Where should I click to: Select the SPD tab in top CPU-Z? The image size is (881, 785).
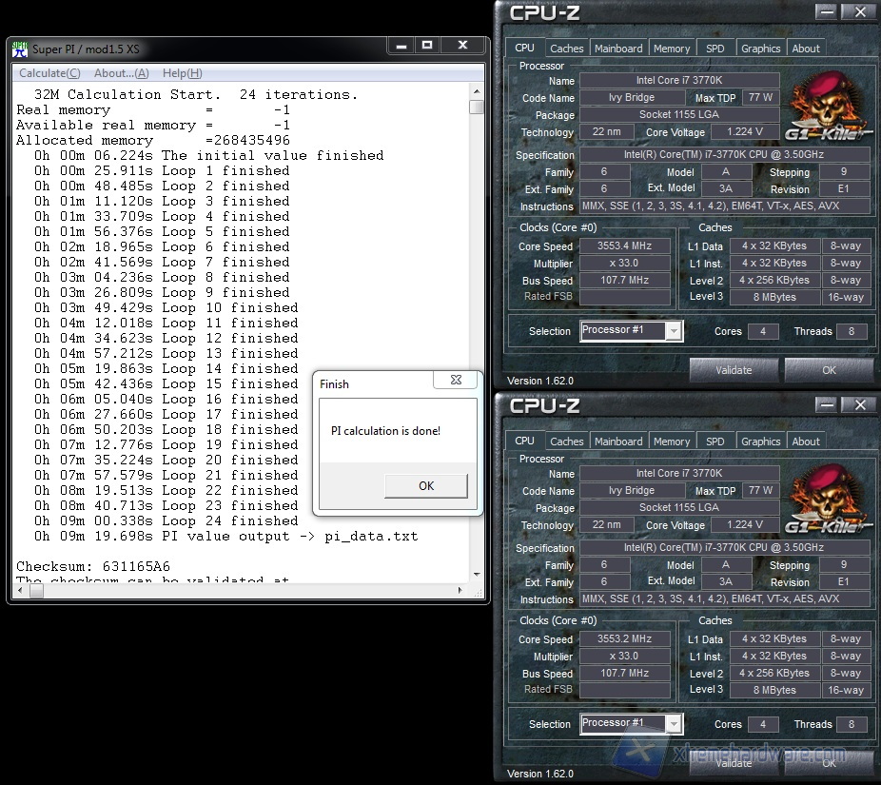pyautogui.click(x=715, y=49)
